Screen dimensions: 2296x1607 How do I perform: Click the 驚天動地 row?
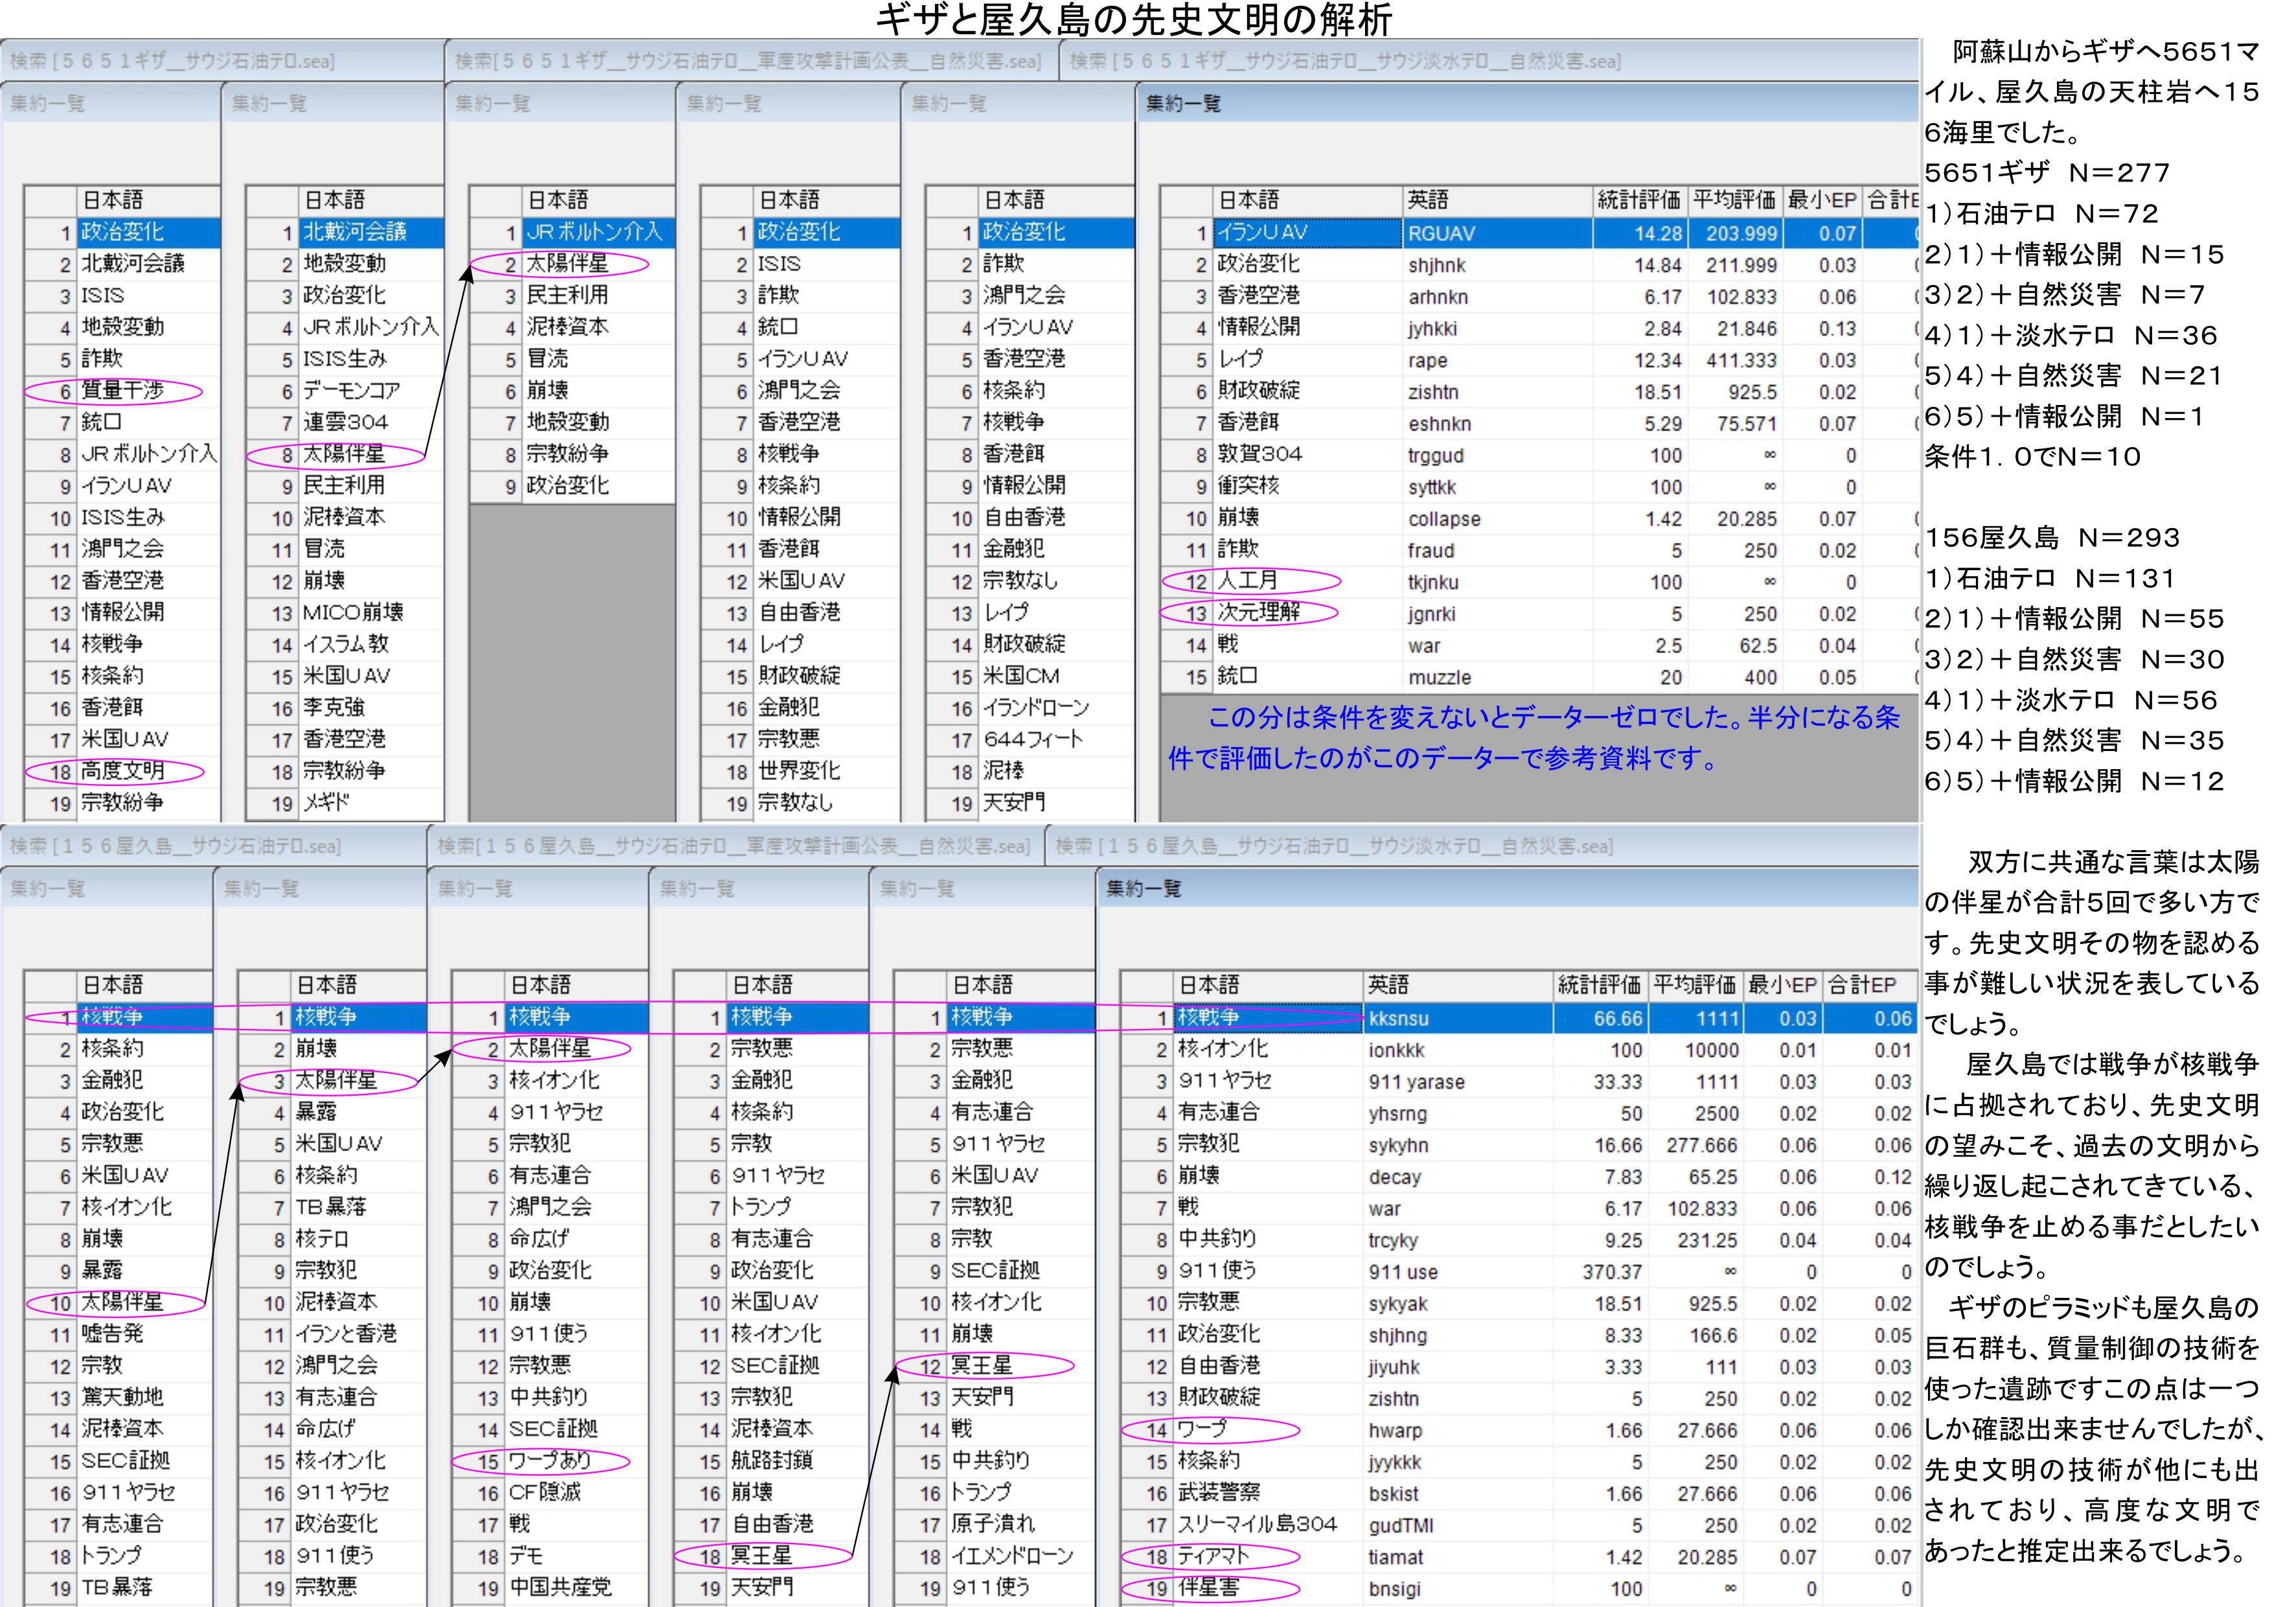point(122,1397)
